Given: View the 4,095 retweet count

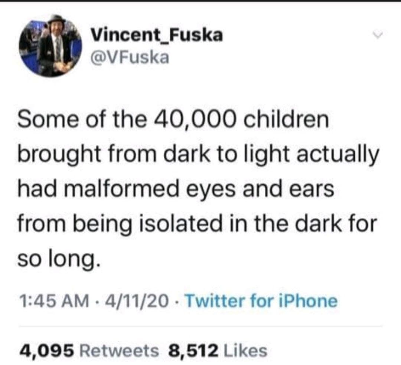Looking at the screenshot, I should 44,351.
